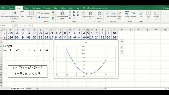Insert a Table

pyautogui.click(x=22, y=14)
